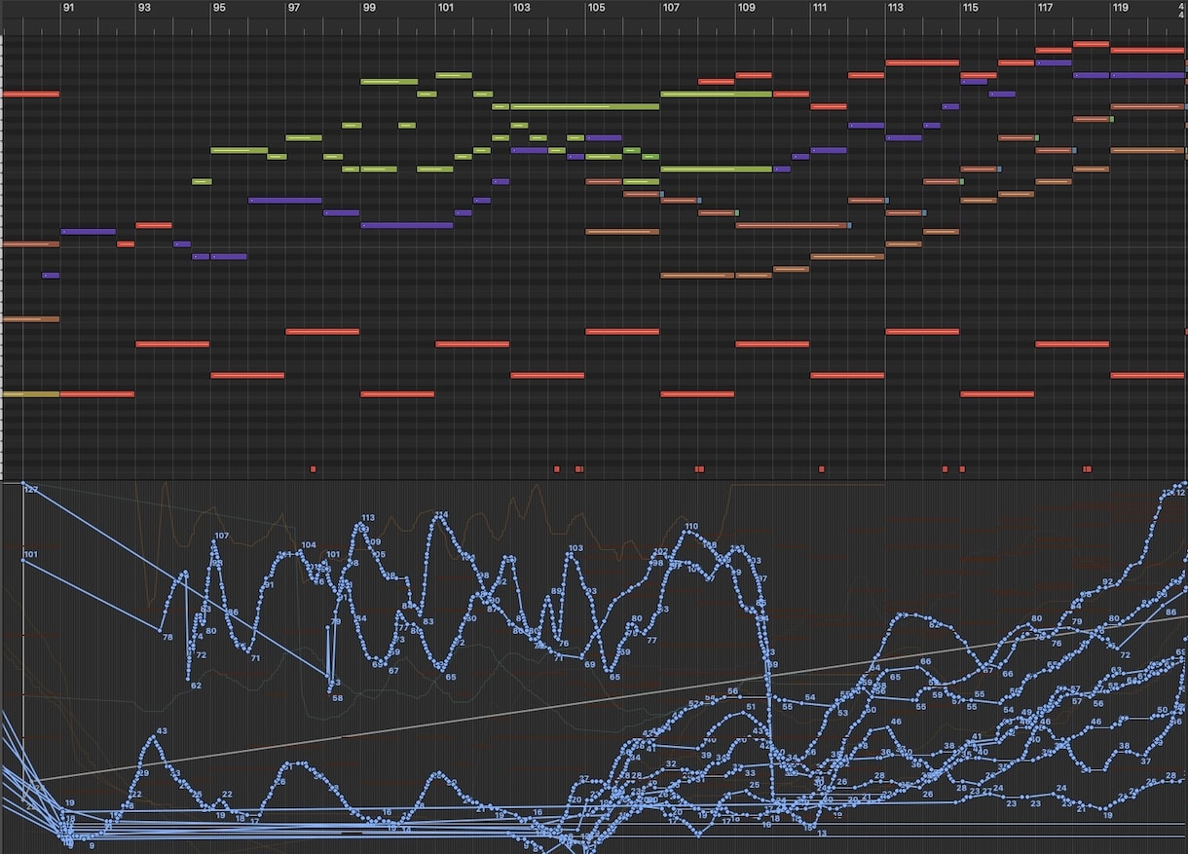Select the lowest red note starting at bar 103
This screenshot has height=854, width=1188.
[x=547, y=375]
